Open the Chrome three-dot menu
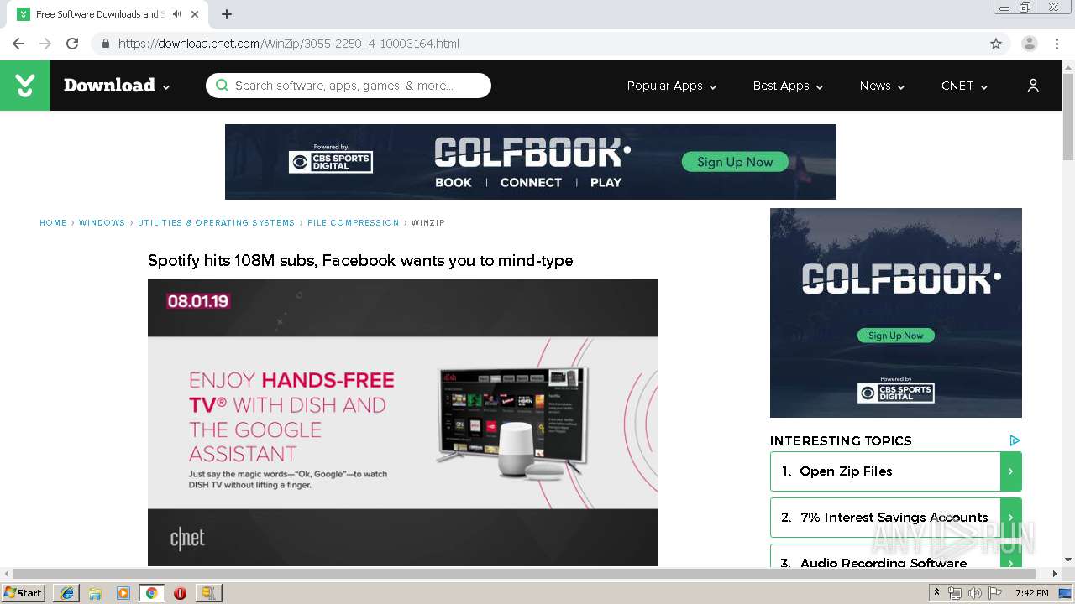The image size is (1075, 604). pos(1057,44)
